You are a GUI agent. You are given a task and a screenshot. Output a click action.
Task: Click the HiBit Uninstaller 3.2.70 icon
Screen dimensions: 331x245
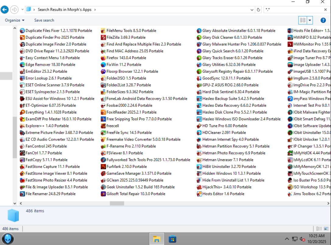click(199, 166)
